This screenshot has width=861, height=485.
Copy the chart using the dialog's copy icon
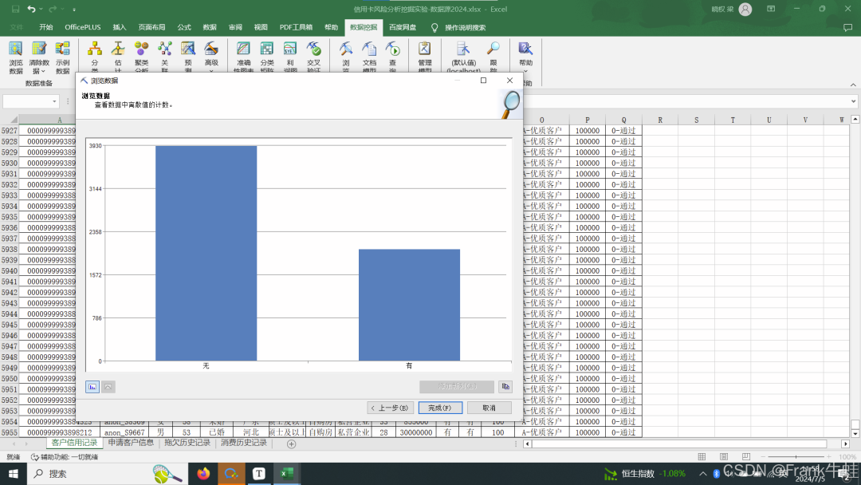[x=505, y=387]
